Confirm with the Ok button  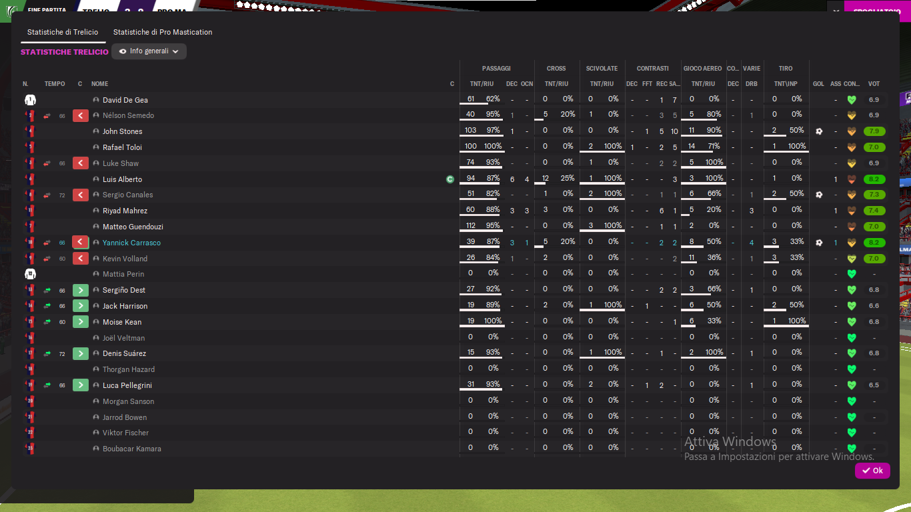tap(872, 471)
